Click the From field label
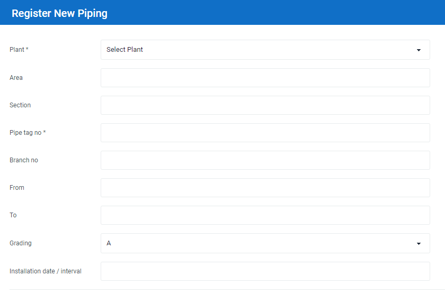Viewport: 445px width, 294px height. click(x=17, y=188)
